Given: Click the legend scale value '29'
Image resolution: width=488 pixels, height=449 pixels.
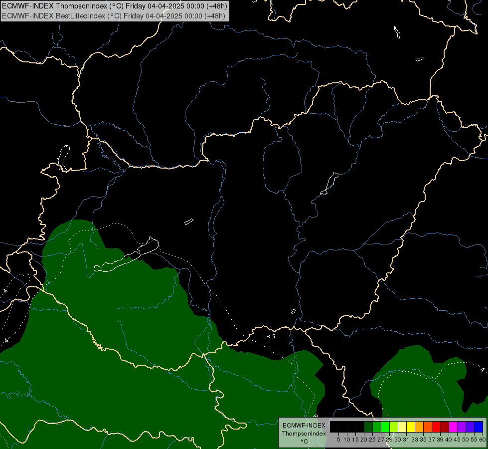Looking at the screenshot, I should (389, 440).
